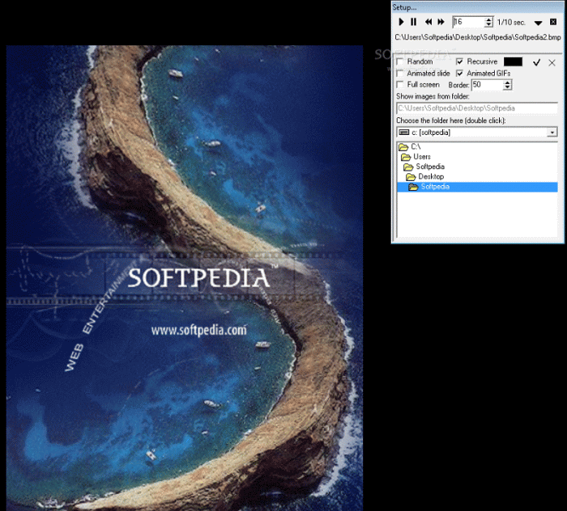Select the Desktop folder in the tree
The width and height of the screenshot is (567, 511).
[x=425, y=177]
